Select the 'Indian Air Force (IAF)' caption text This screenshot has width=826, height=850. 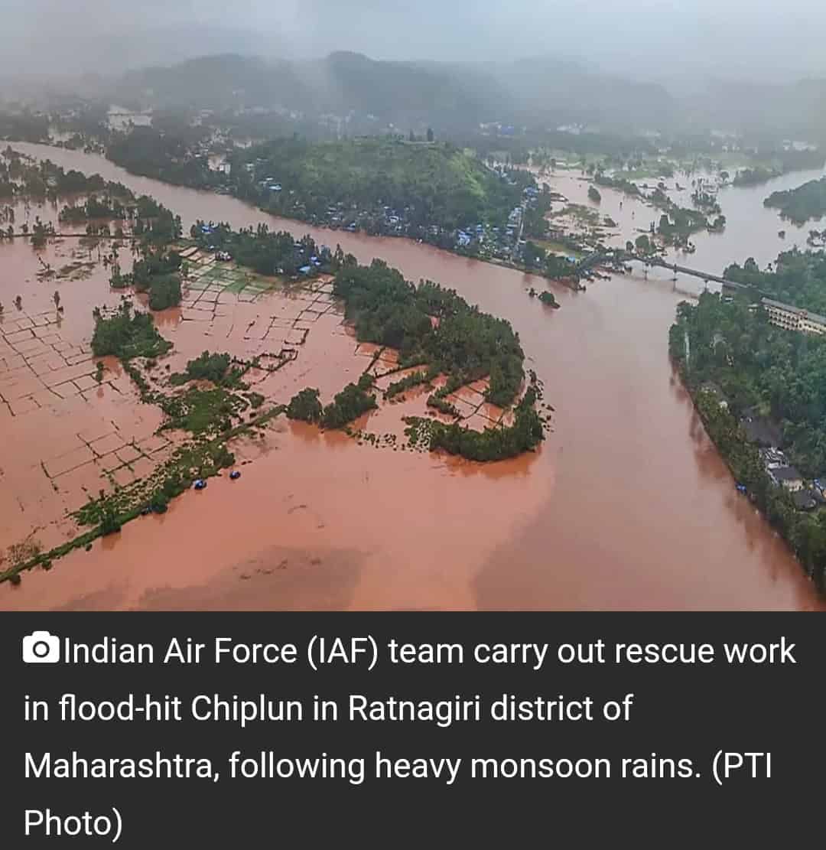[x=220, y=650]
